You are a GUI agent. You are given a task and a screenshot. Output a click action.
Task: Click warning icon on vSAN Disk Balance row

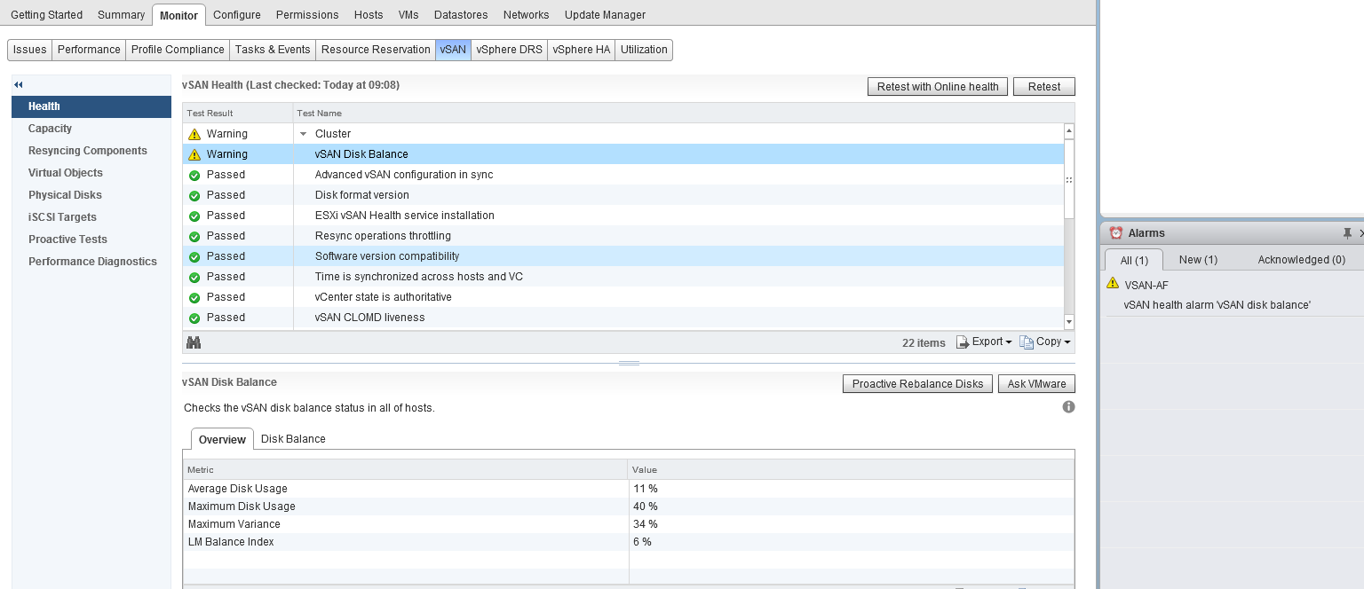coord(194,154)
